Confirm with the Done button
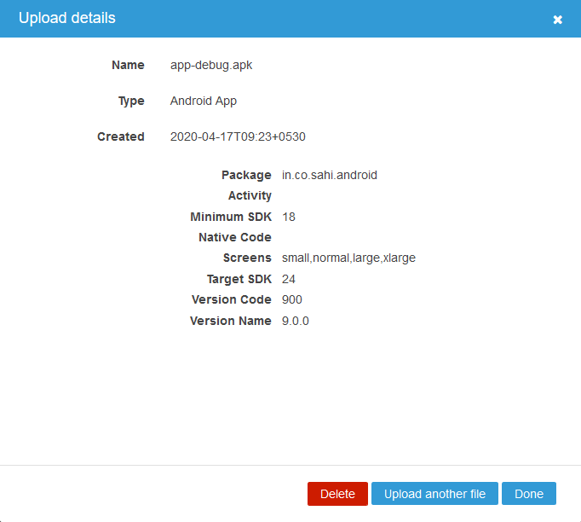The width and height of the screenshot is (581, 522). [528, 494]
